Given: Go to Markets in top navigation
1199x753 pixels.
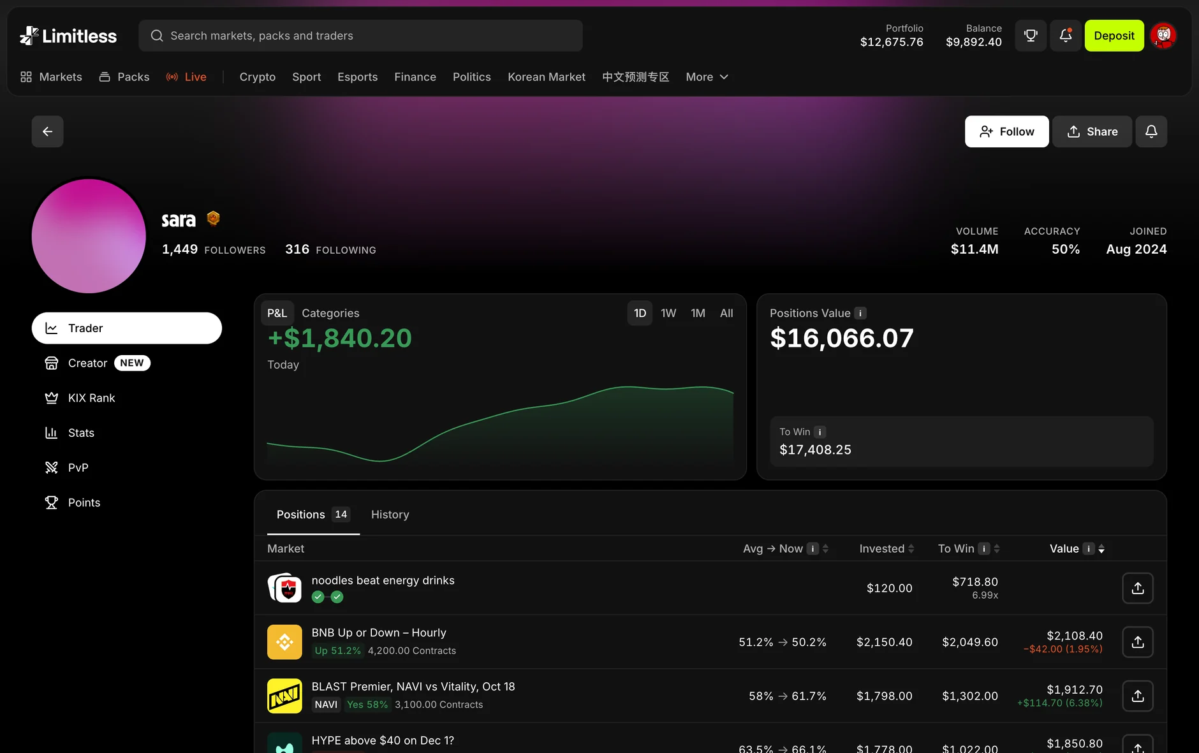Looking at the screenshot, I should point(51,77).
